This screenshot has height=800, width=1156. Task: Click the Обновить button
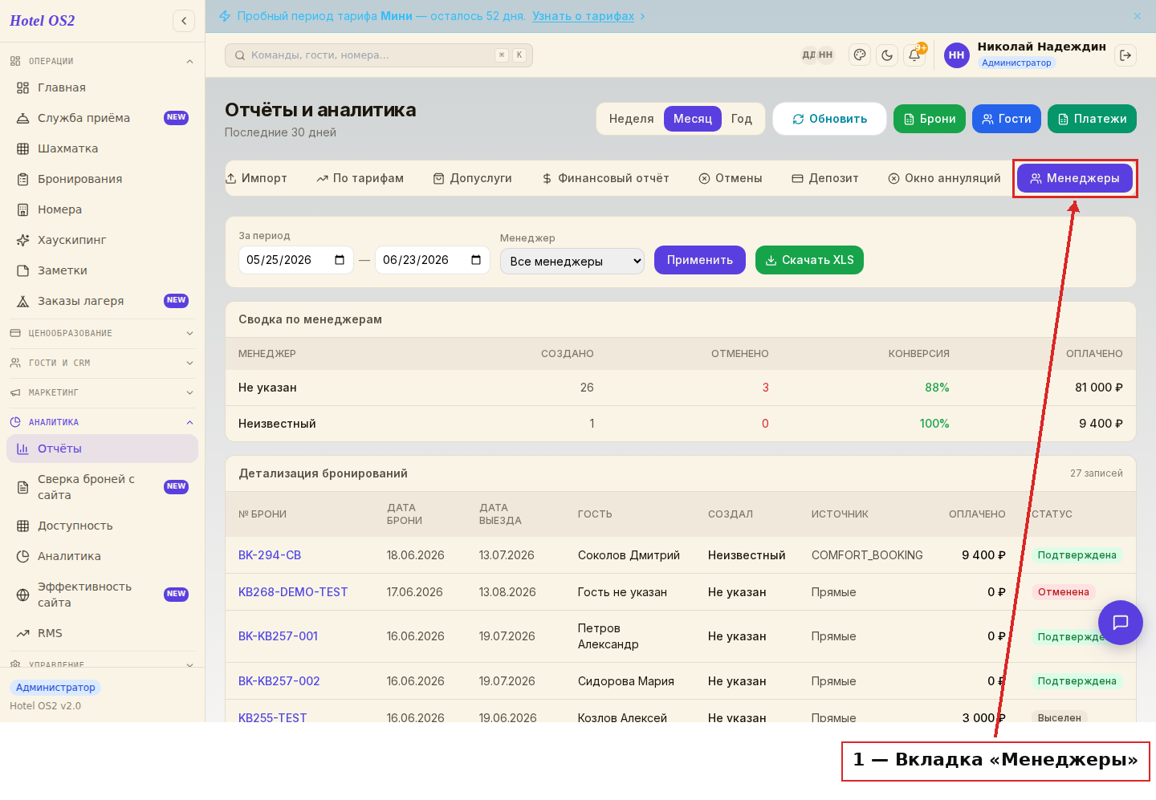(829, 119)
